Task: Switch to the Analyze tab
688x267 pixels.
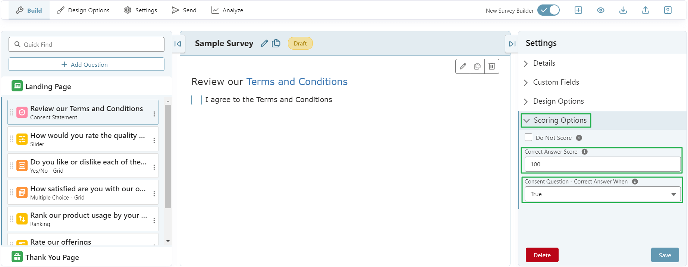Action: coord(227,10)
